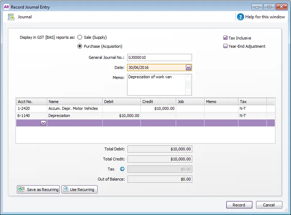
Task: Select the Purchase (Acquisition) radio option
Action: pos(80,46)
